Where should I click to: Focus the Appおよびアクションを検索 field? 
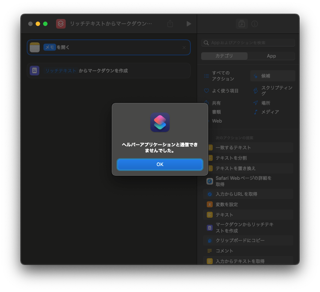248,43
